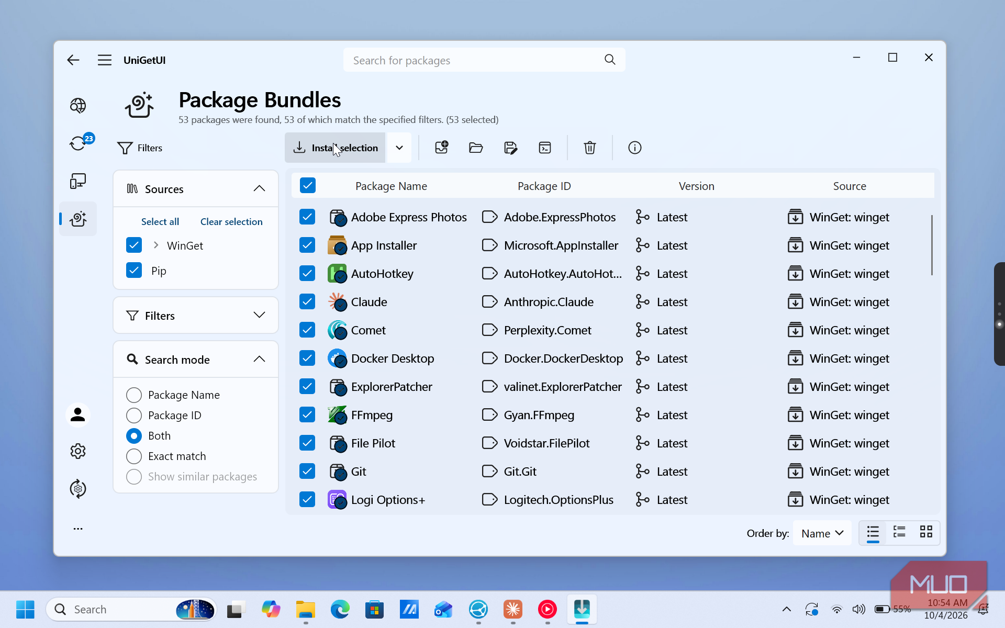Uncheck the Docker Desktop row checkbox
Image resolution: width=1005 pixels, height=628 pixels.
[307, 358]
